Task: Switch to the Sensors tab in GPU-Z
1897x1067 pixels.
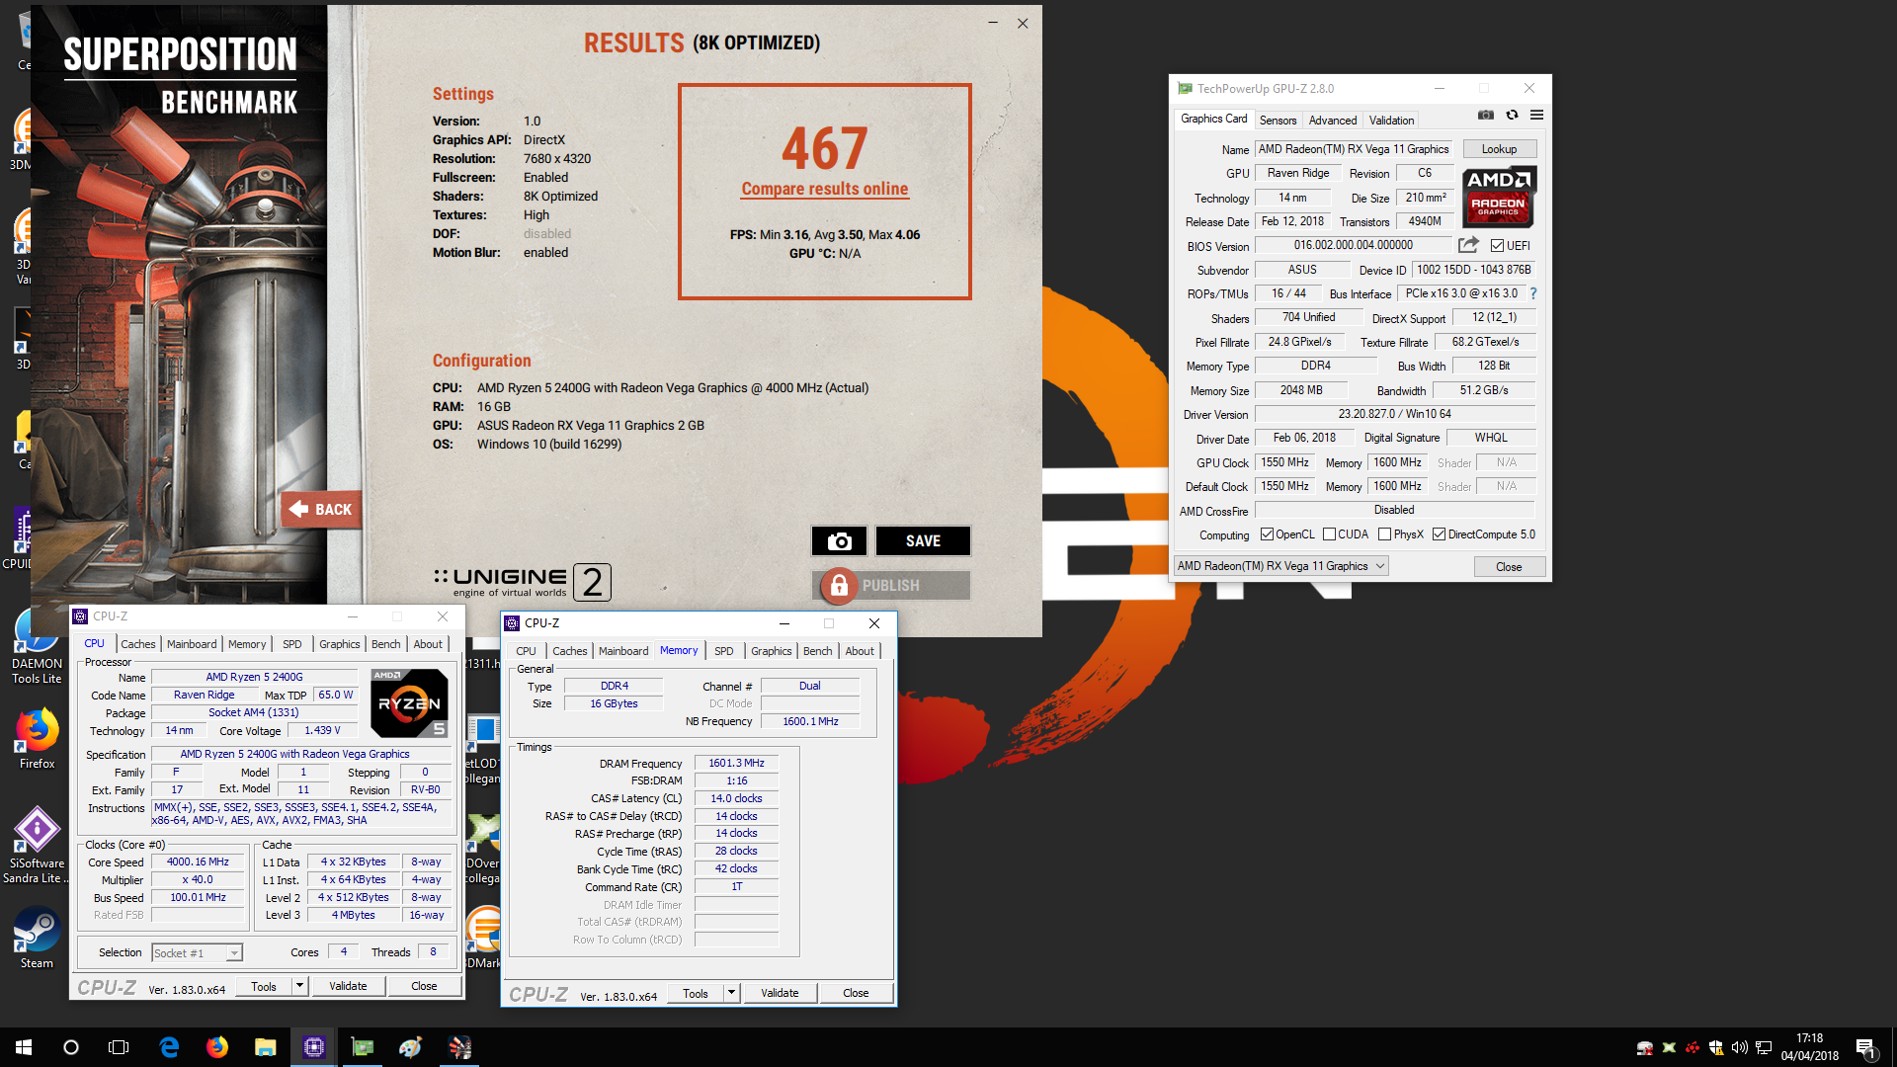Action: (x=1278, y=121)
